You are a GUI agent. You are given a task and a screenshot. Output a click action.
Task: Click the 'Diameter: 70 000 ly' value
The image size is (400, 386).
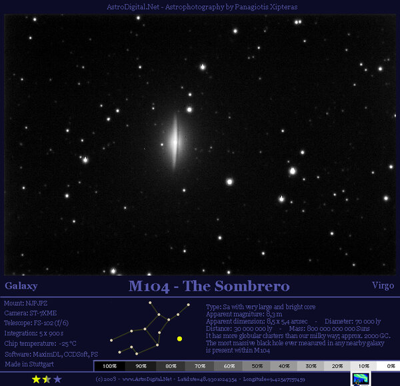(353, 321)
